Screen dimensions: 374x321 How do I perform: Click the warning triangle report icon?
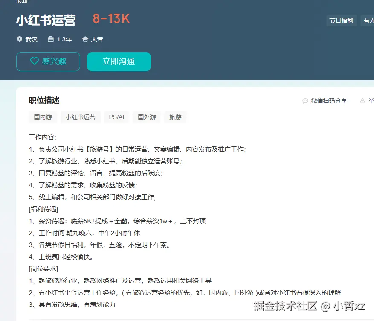point(362,101)
